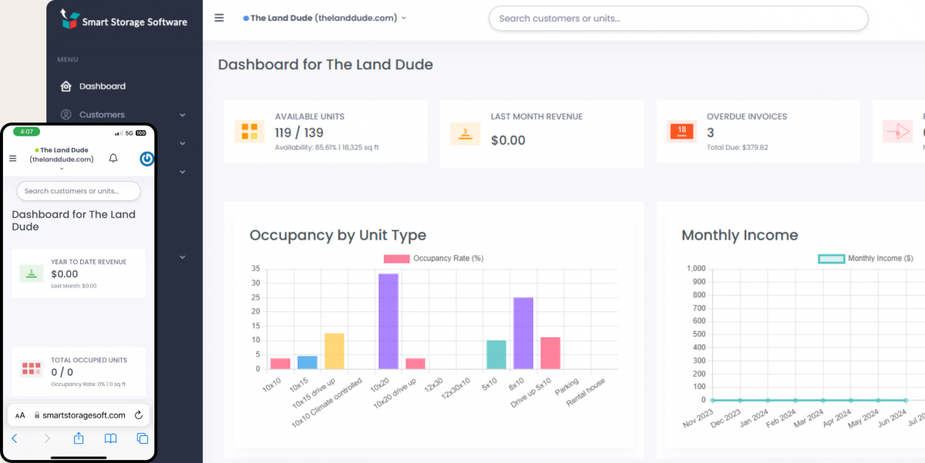The width and height of the screenshot is (925, 463).
Task: Click the Smart Storage Software logo
Action: 123,21
